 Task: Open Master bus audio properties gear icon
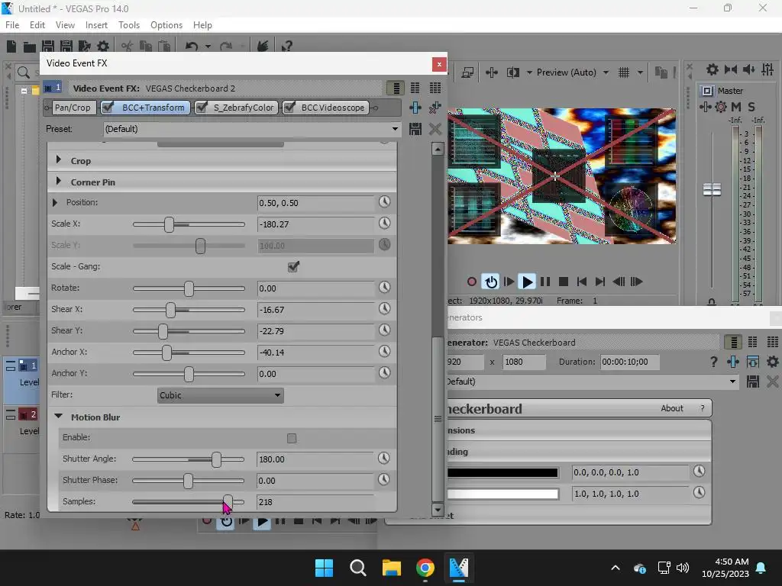pos(713,69)
